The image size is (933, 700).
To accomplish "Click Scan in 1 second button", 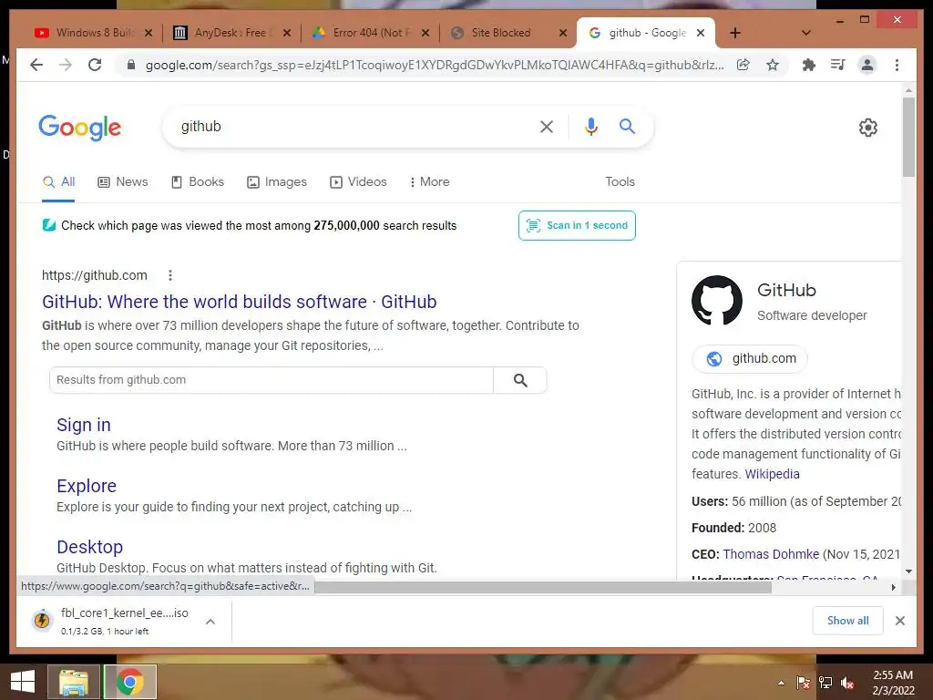I will tap(577, 226).
